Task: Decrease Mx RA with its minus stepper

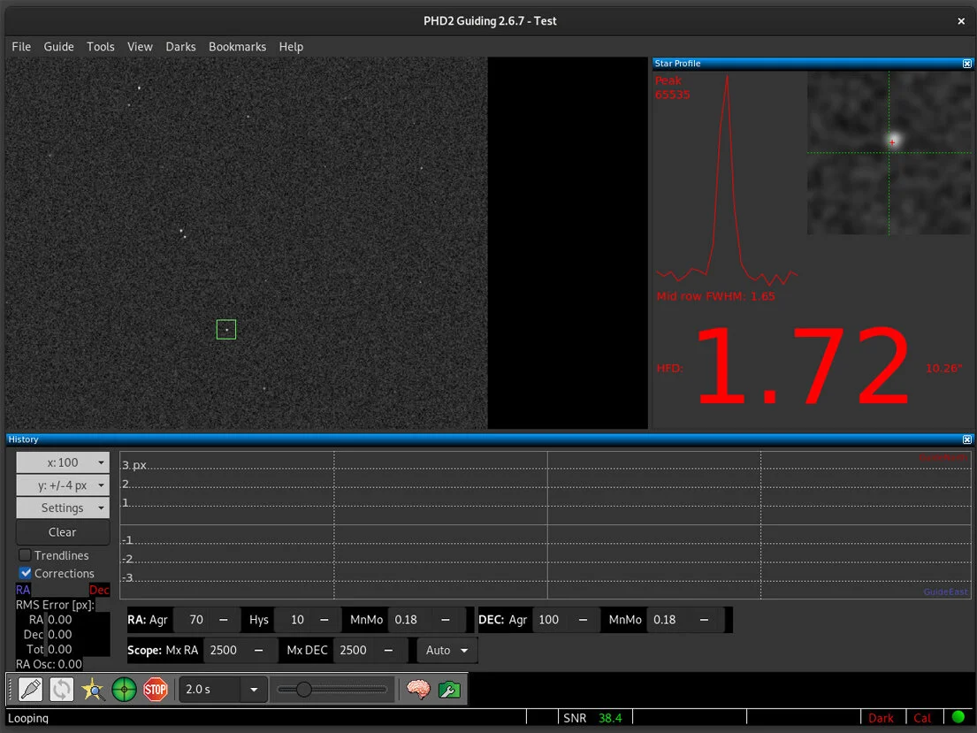Action: 258,650
